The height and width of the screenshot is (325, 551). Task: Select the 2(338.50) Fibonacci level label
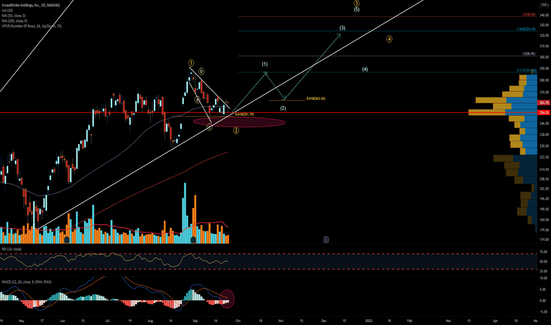[529, 14]
